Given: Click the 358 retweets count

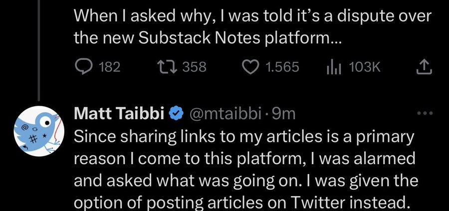Looking at the screenshot, I should pos(195,67).
